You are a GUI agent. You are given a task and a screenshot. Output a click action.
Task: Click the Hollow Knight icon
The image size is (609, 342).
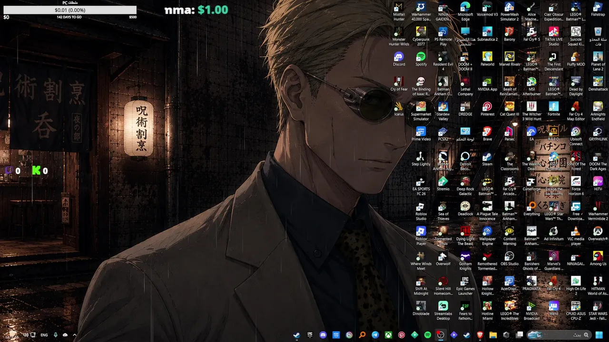click(487, 286)
